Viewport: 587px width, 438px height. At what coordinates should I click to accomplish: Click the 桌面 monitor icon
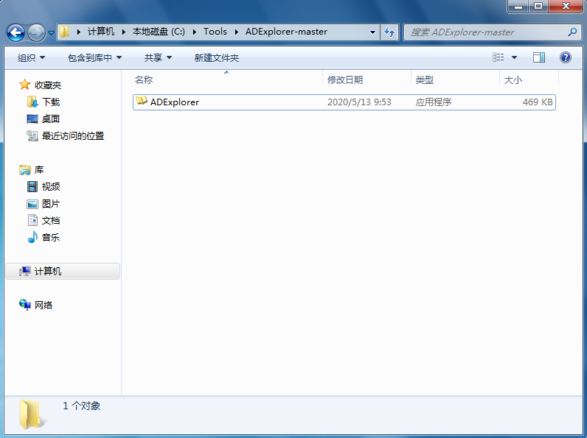coord(32,119)
